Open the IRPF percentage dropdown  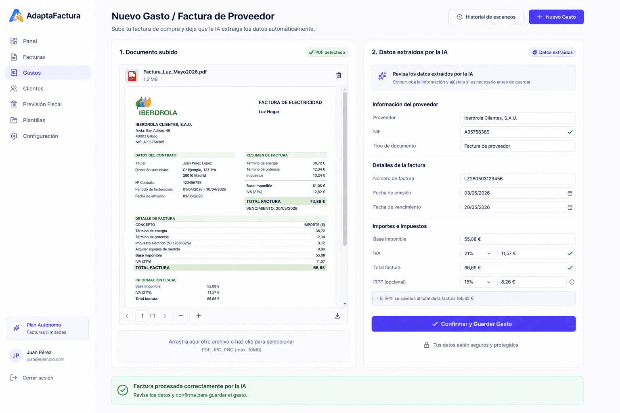click(x=477, y=282)
